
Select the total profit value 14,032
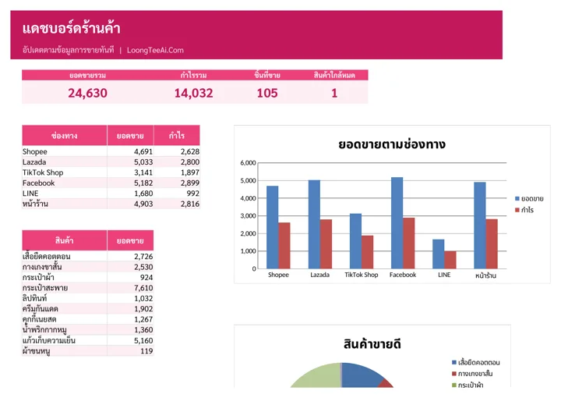[x=193, y=93]
